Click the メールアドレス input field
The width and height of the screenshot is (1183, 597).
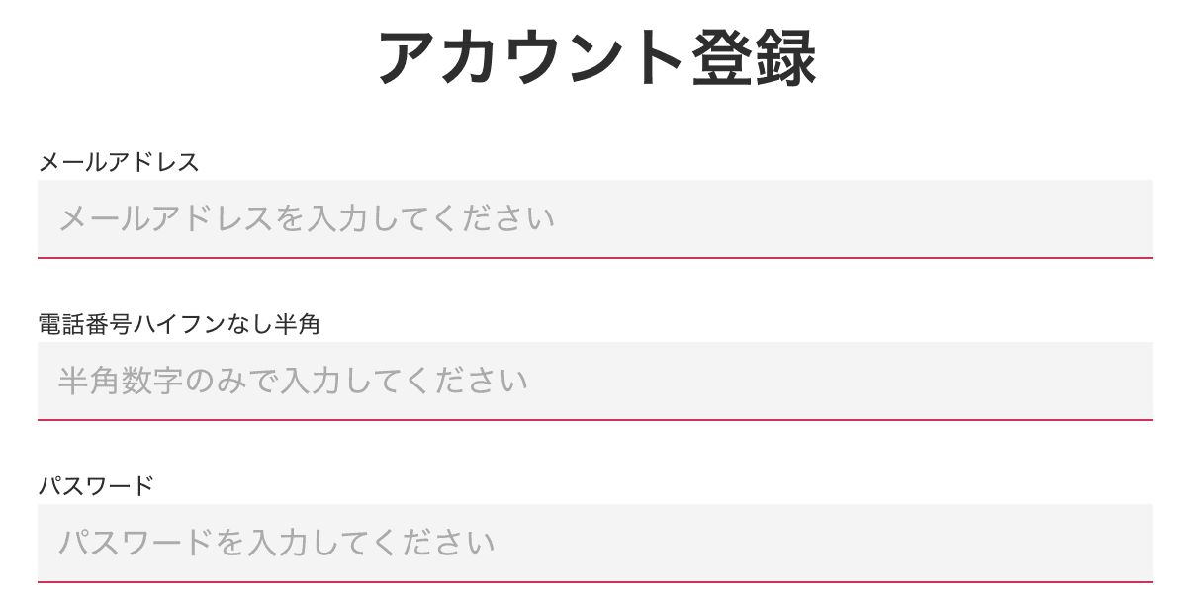pos(594,218)
